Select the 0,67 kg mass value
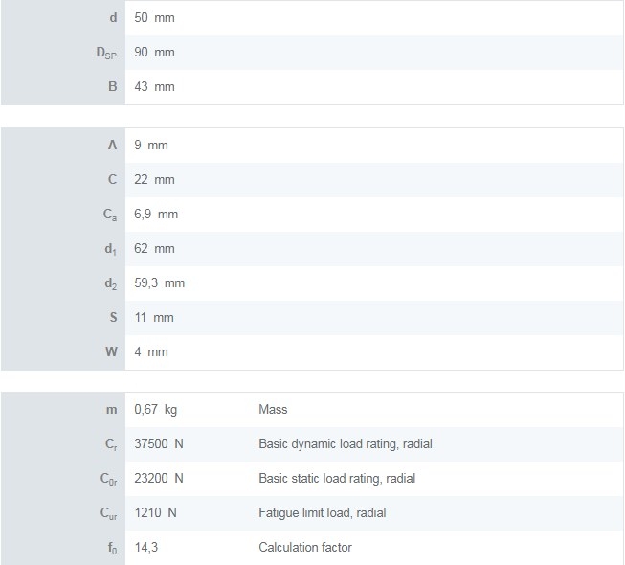This screenshot has width=625, height=565. pos(155,410)
